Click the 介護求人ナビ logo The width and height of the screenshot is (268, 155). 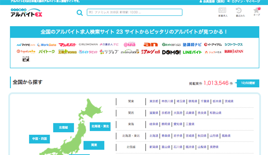(x=109, y=45)
